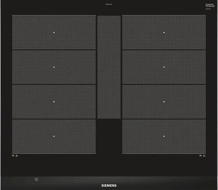Click the Schott Ceran logo
The image size is (218, 190).
coord(210,6)
